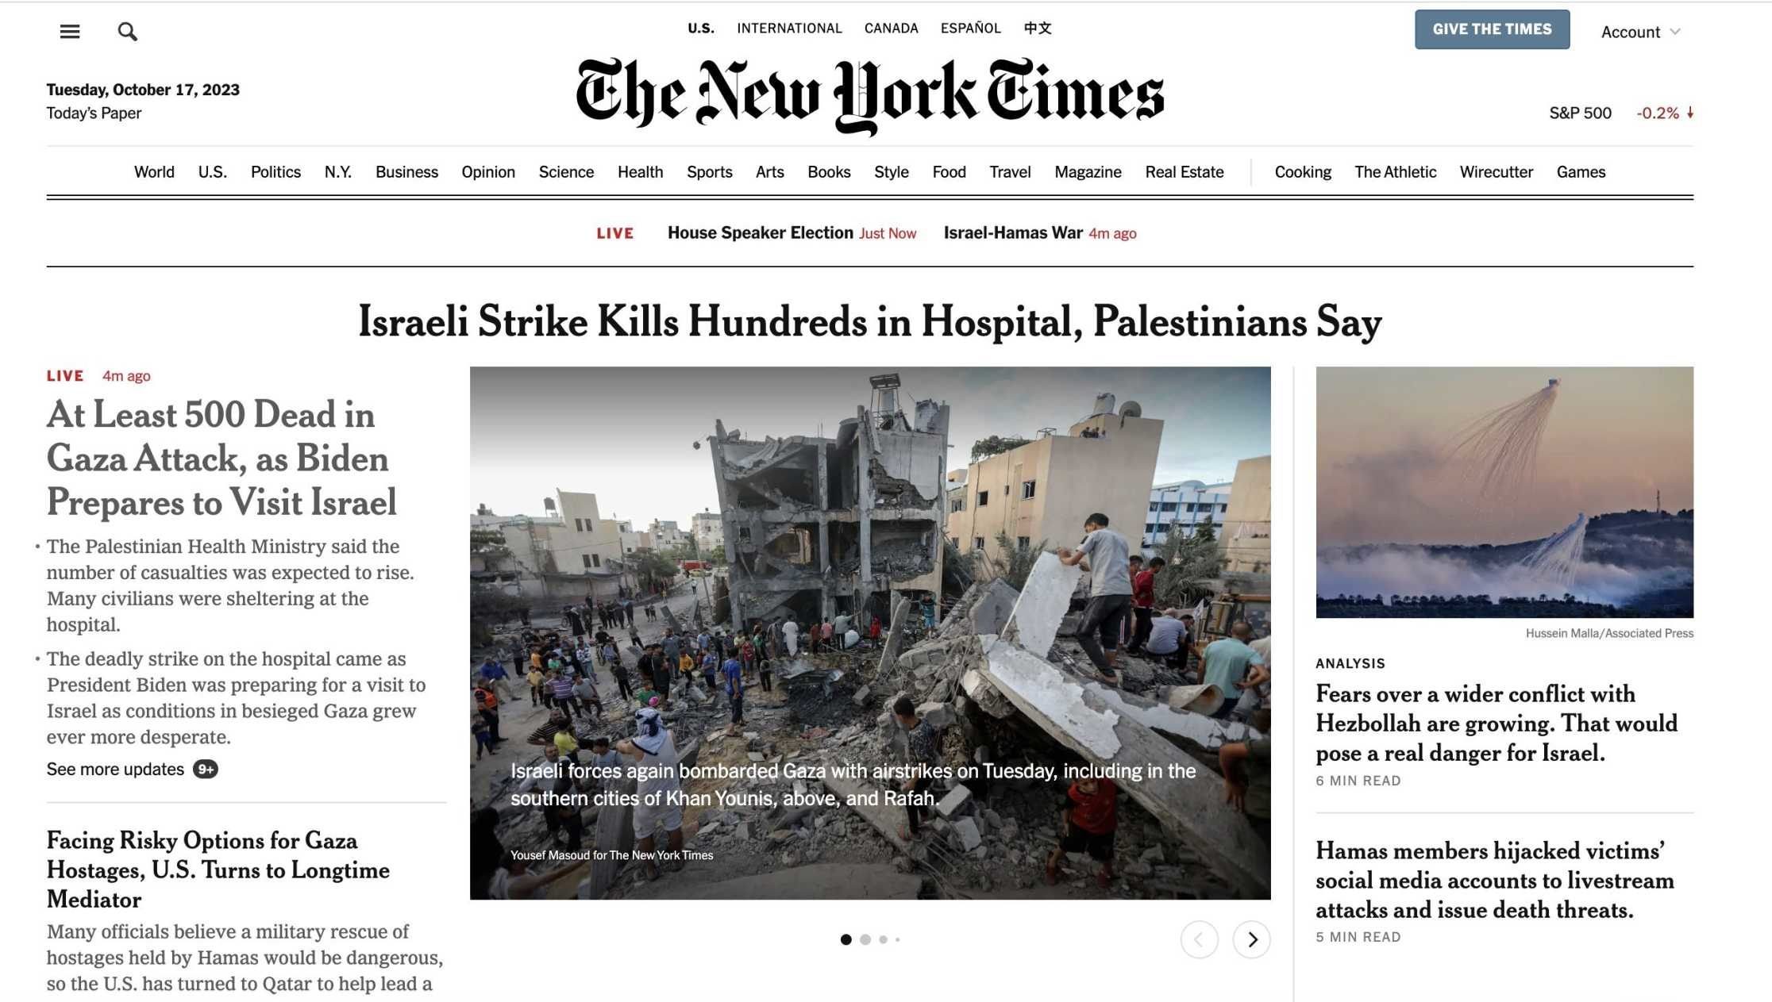Click the next slideshow arrow icon

1251,939
